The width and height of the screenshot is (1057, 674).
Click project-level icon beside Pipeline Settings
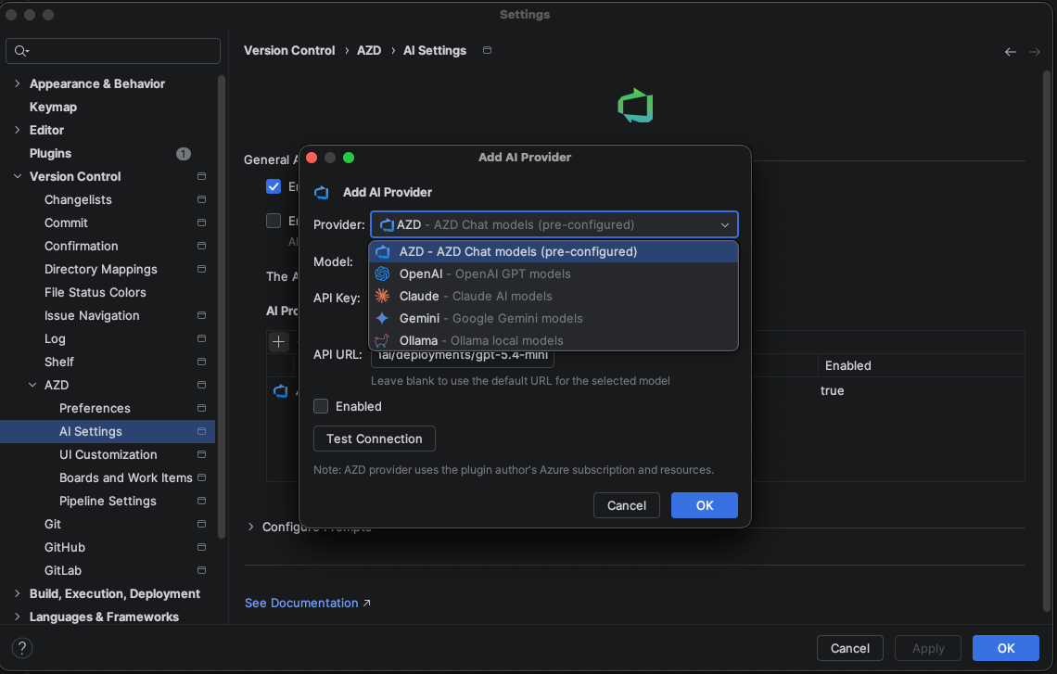tap(201, 501)
